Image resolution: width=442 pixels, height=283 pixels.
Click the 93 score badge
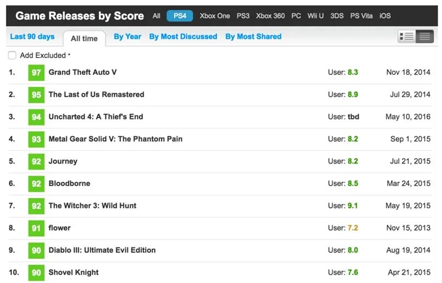tap(36, 139)
